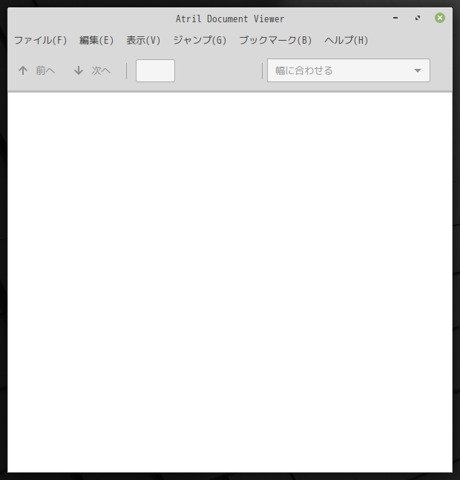Open the ヘルプ(H) menu
This screenshot has width=460, height=480.
click(346, 40)
